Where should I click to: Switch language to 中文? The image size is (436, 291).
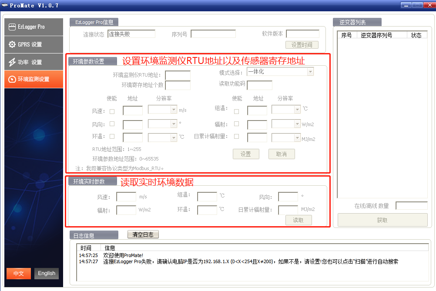coord(19,273)
